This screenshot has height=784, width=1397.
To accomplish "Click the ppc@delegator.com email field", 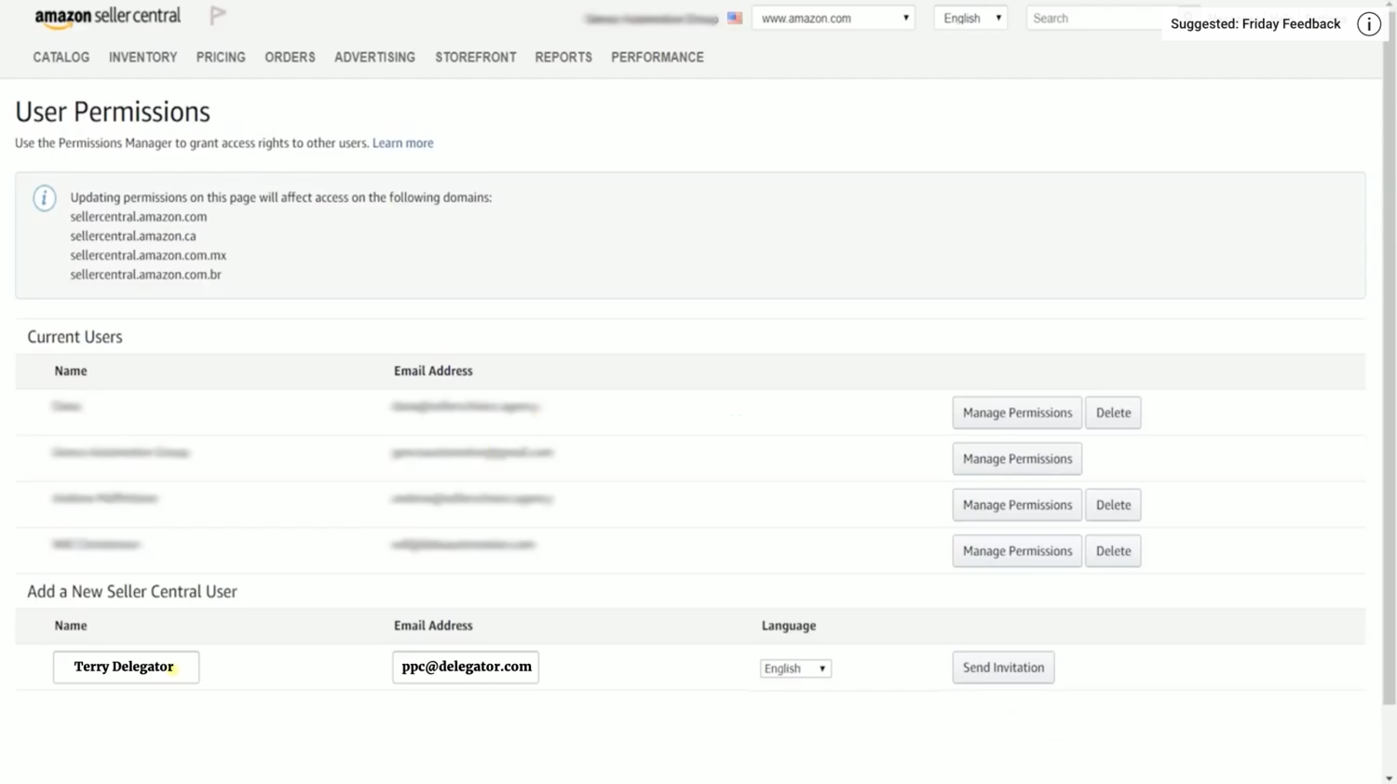I will tap(466, 667).
